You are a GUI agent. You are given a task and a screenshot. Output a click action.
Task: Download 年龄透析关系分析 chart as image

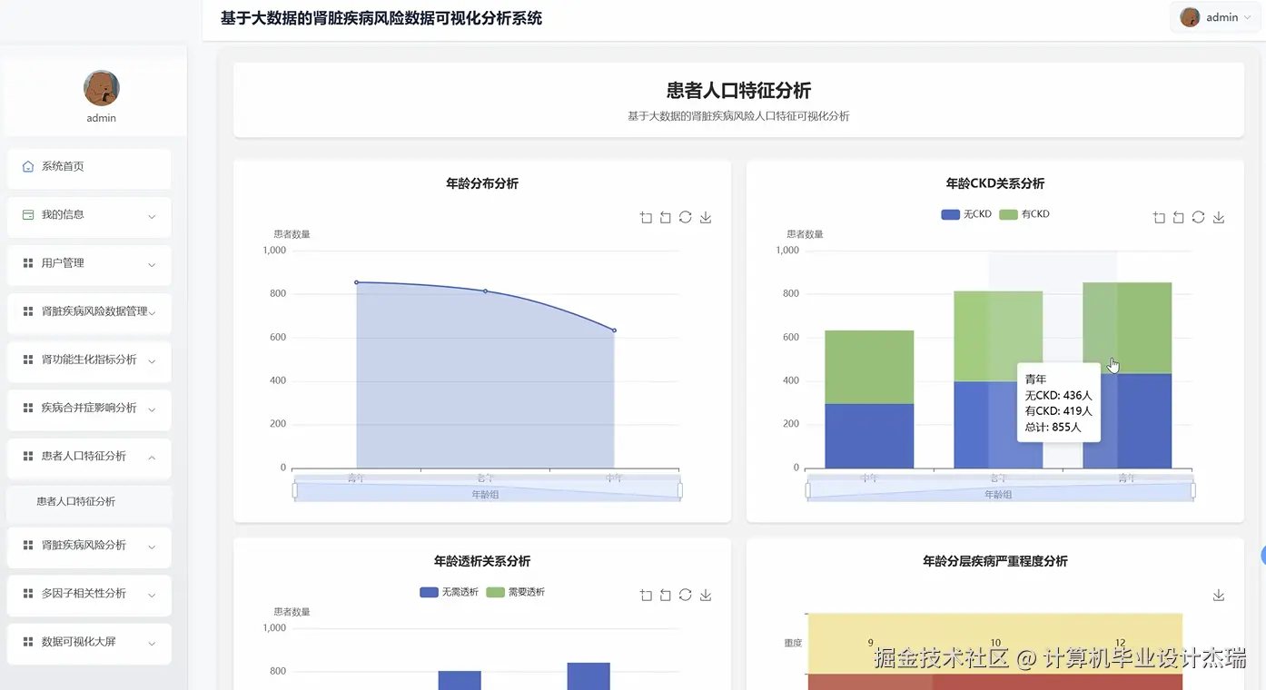(706, 596)
